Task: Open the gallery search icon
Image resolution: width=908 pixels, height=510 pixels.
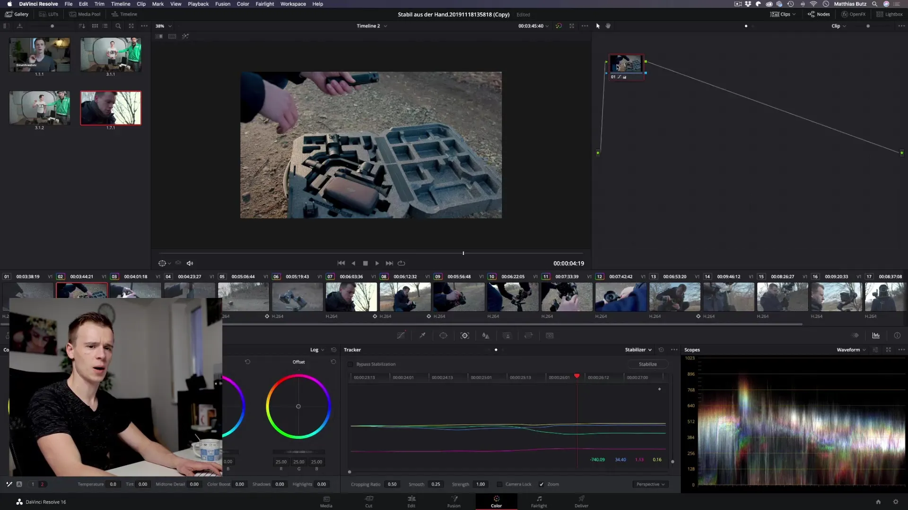Action: click(x=118, y=26)
